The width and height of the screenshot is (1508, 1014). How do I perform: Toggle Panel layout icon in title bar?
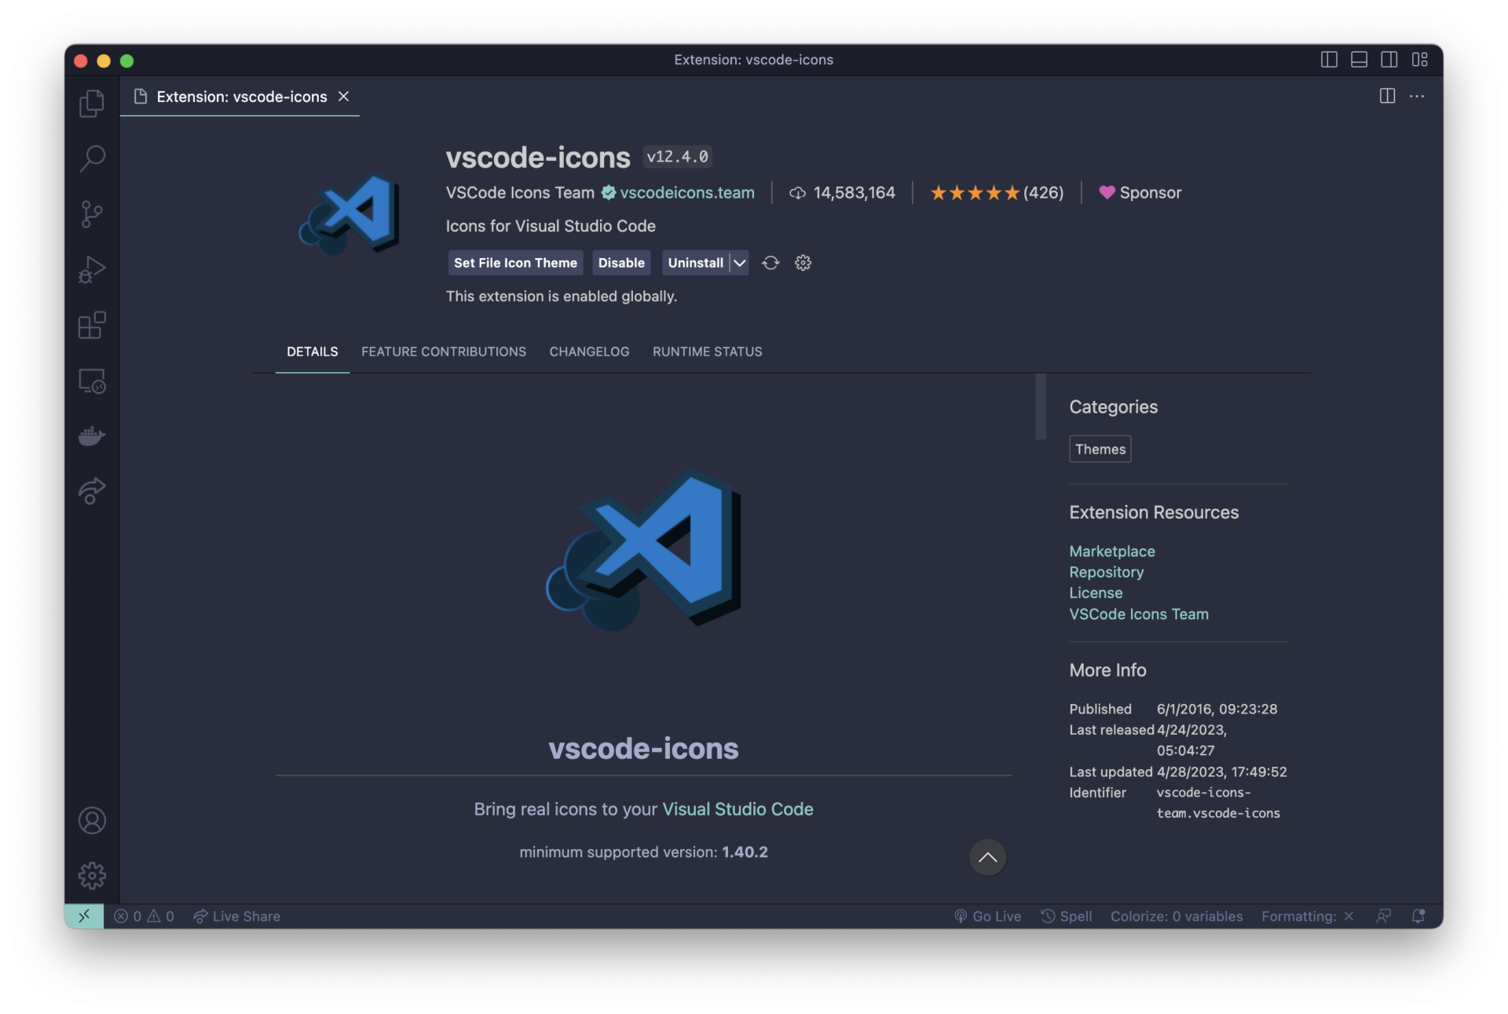coord(1359,60)
